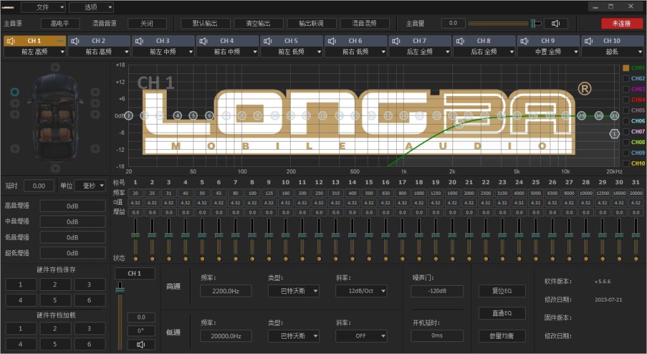Open the 文件 menu
Viewport: 647px width, 354px height.
[x=43, y=7]
